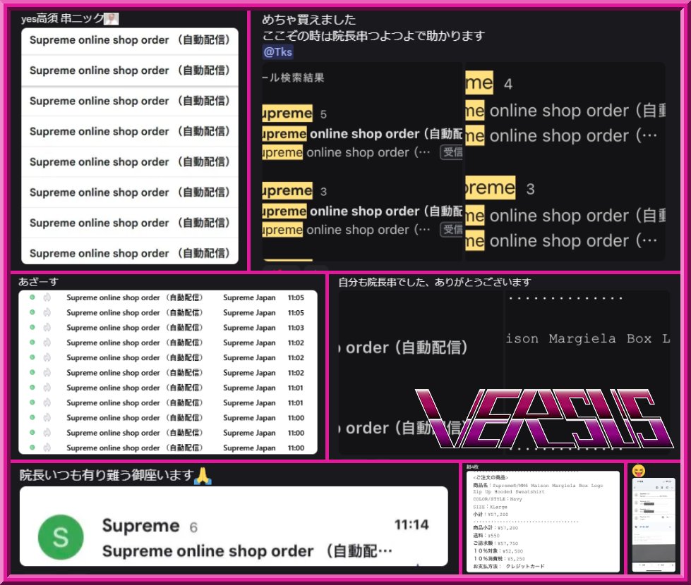The width and height of the screenshot is (691, 585).
Task: Select the message めちゃ買えました
Action: pos(308,19)
